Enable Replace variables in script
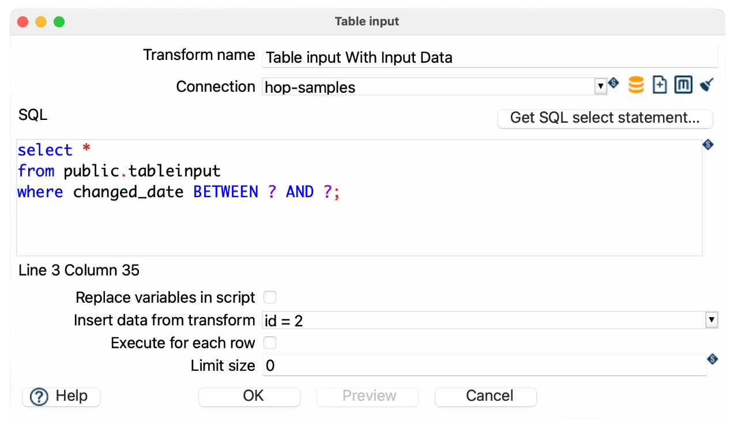Viewport: 738px width, 429px height. coord(270,297)
